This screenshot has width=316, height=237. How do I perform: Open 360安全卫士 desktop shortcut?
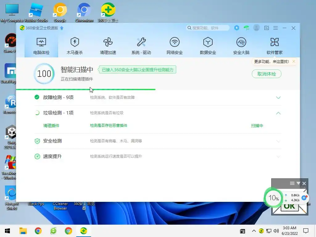(108, 12)
